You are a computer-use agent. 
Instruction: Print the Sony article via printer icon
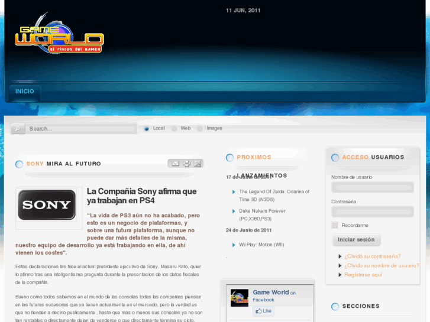(x=187, y=164)
